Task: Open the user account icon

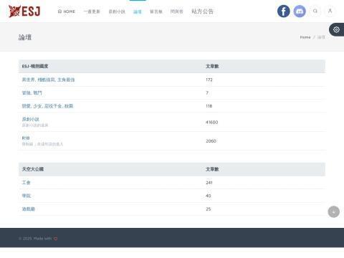Action: (330, 11)
